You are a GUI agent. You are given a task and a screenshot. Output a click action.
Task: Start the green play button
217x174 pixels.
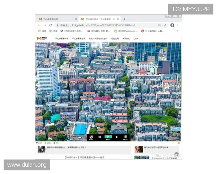tap(108, 137)
